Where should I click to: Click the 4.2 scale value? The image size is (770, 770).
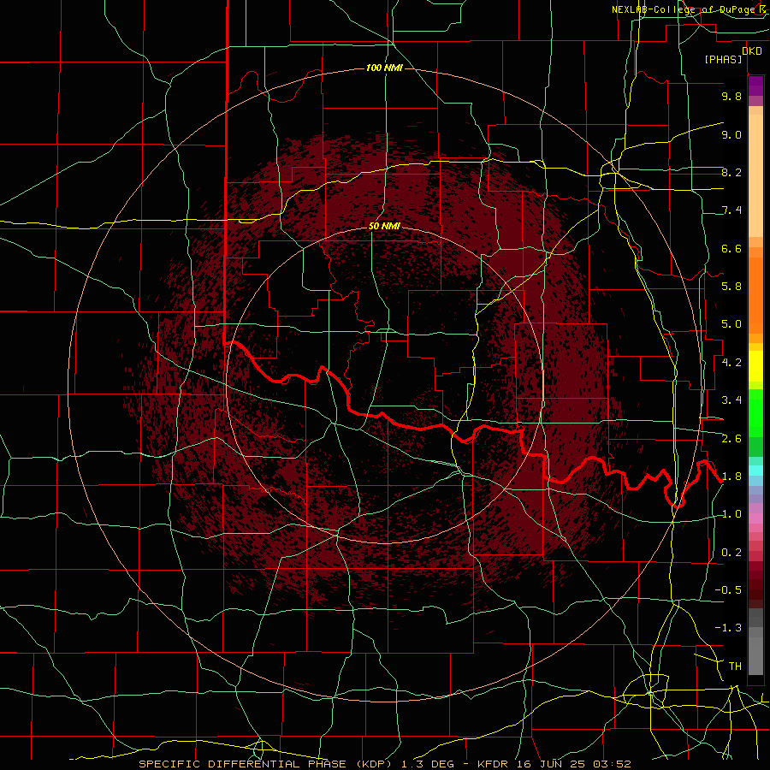pyautogui.click(x=731, y=363)
